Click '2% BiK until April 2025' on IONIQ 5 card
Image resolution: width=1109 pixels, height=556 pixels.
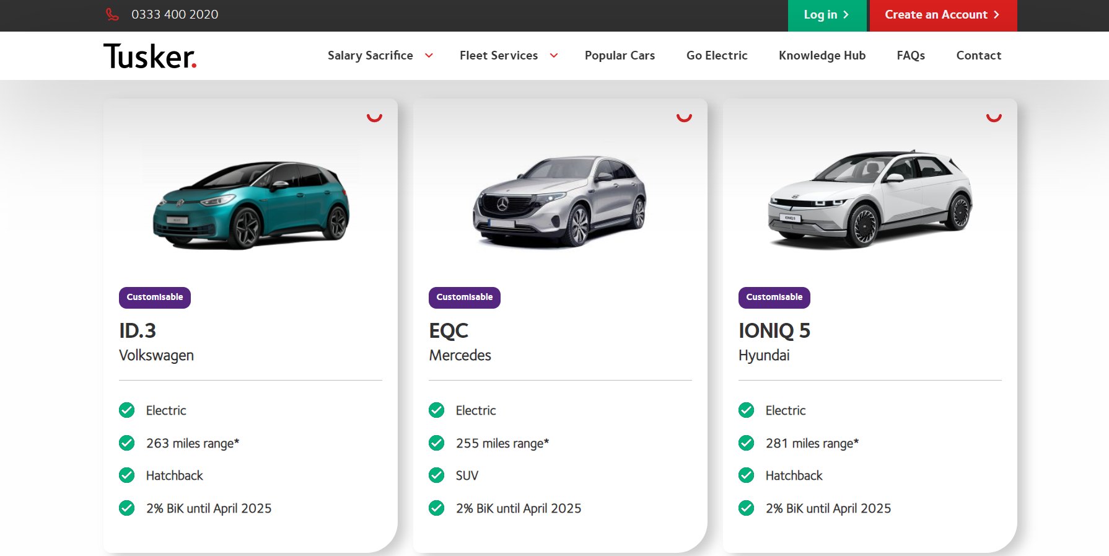828,508
